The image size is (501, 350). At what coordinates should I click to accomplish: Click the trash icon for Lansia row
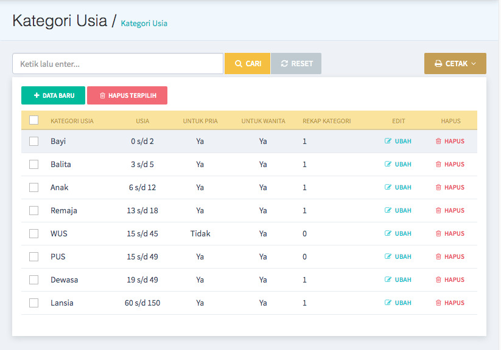tap(438, 303)
